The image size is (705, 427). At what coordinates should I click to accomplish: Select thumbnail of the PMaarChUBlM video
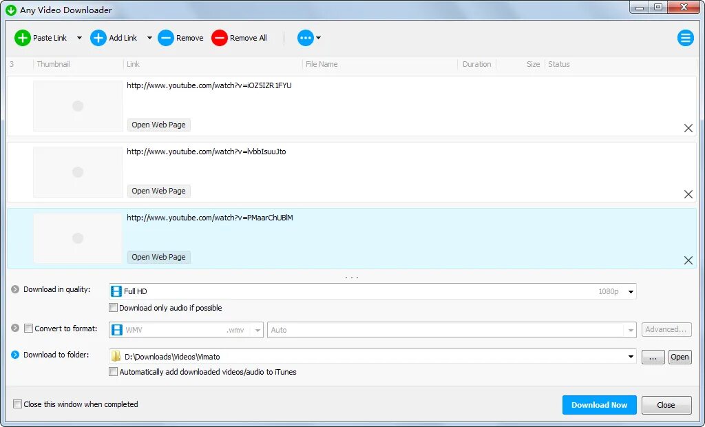pos(78,238)
